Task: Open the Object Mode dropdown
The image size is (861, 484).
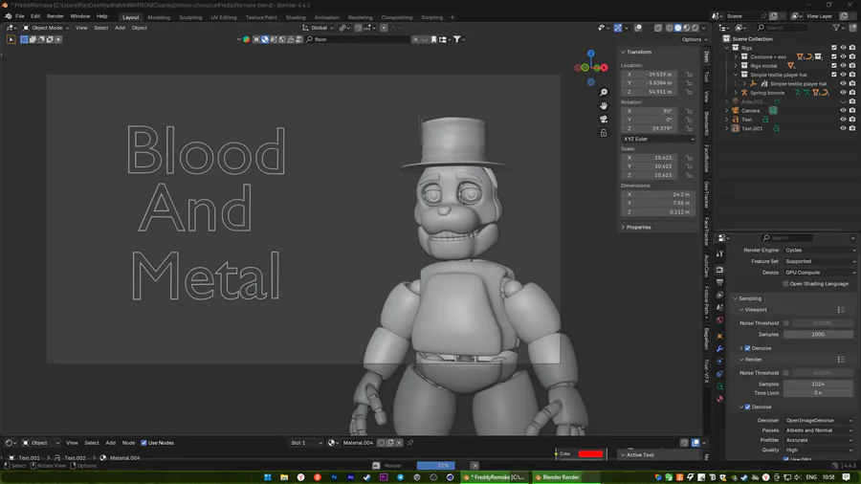Action: 46,28
